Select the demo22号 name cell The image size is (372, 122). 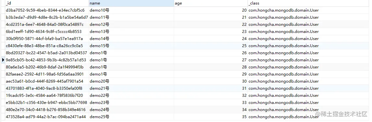(131, 96)
